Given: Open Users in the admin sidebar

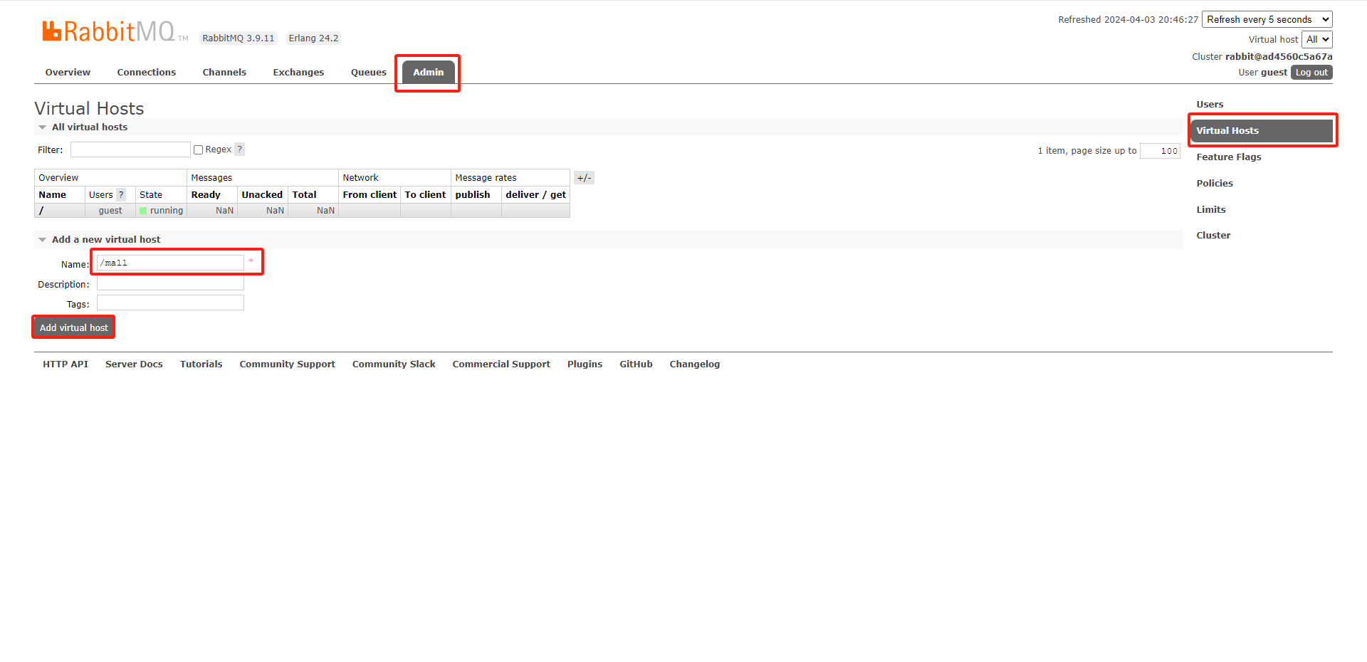Looking at the screenshot, I should click(1210, 105).
